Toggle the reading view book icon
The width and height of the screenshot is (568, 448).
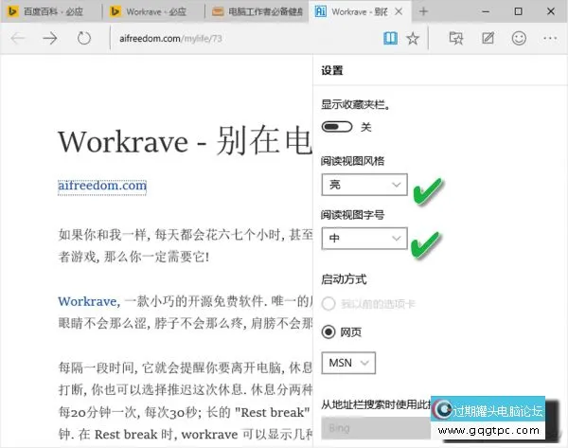point(389,39)
